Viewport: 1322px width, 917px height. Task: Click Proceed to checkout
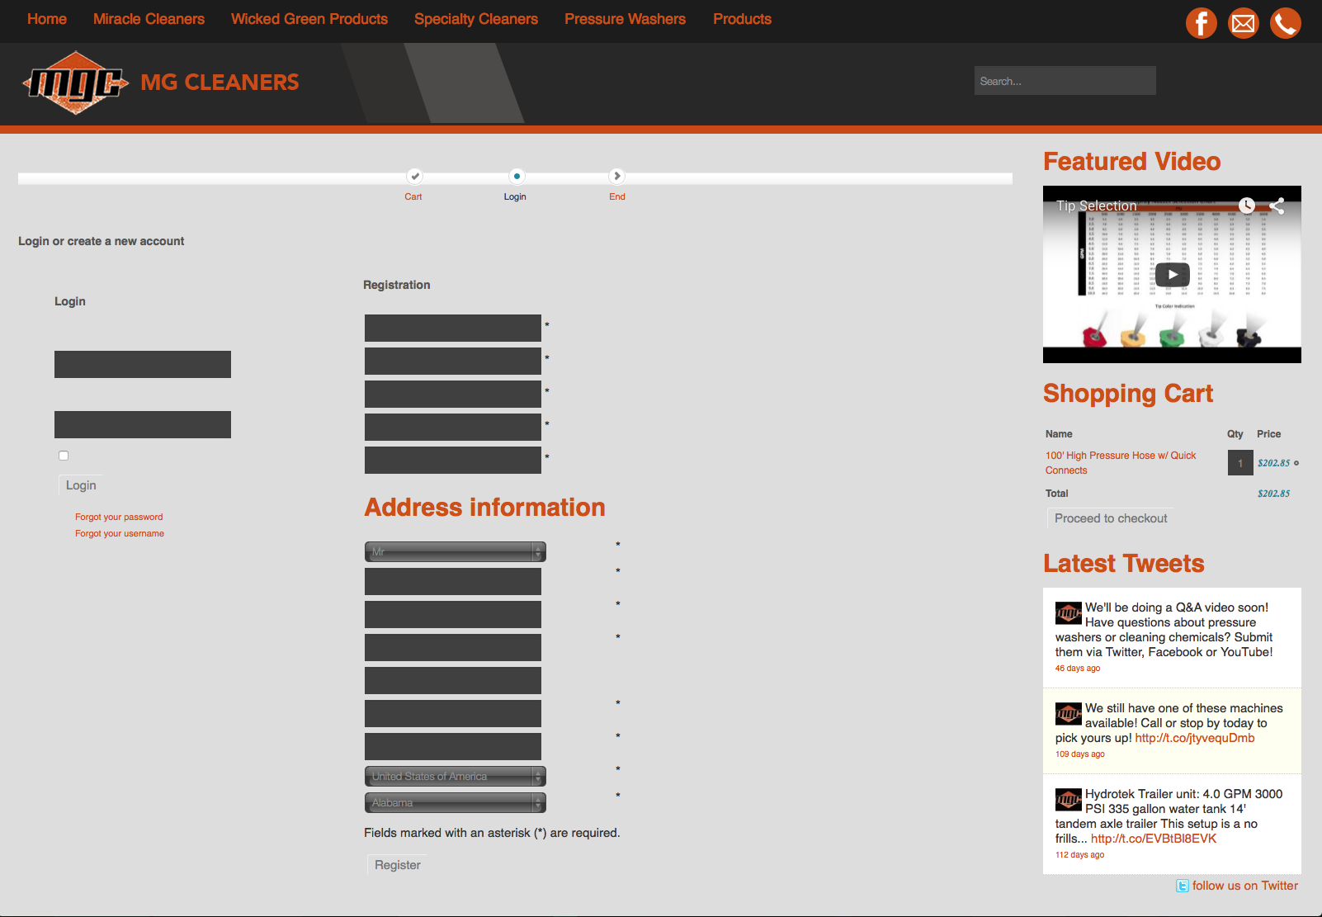click(x=1111, y=518)
